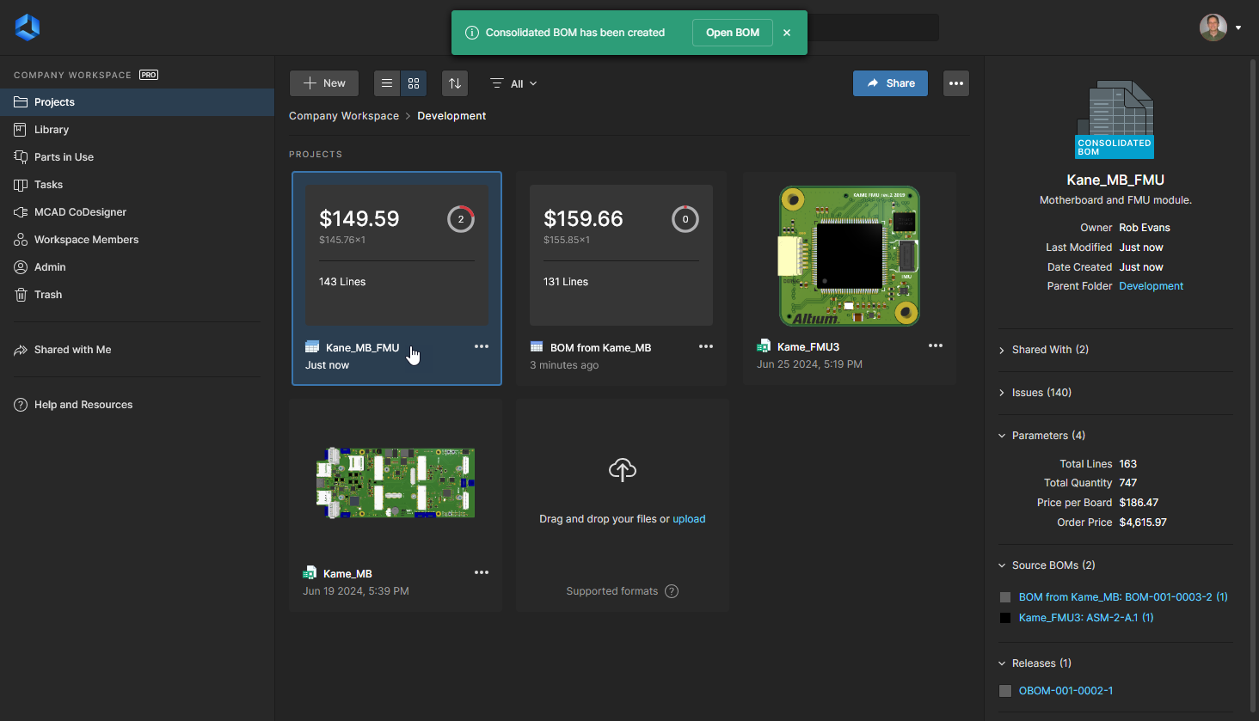Click the New button

pos(324,83)
